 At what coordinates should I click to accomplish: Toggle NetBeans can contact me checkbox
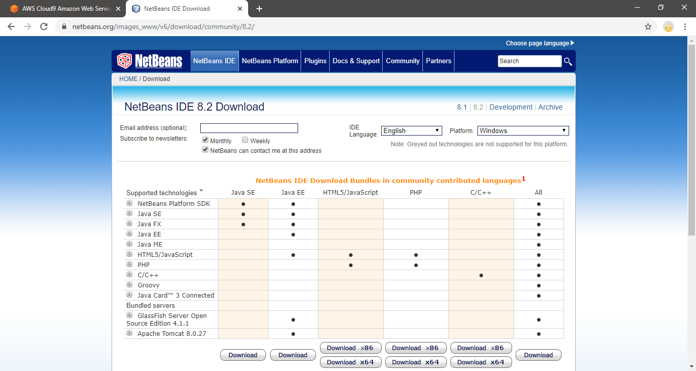(205, 150)
